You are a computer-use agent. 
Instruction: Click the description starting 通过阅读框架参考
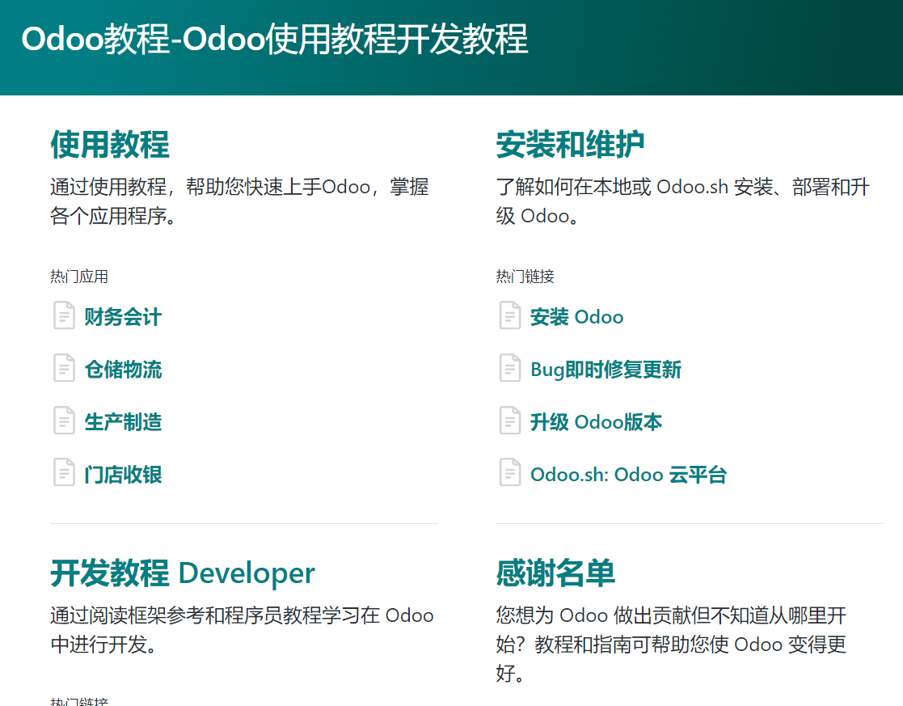coord(242,629)
